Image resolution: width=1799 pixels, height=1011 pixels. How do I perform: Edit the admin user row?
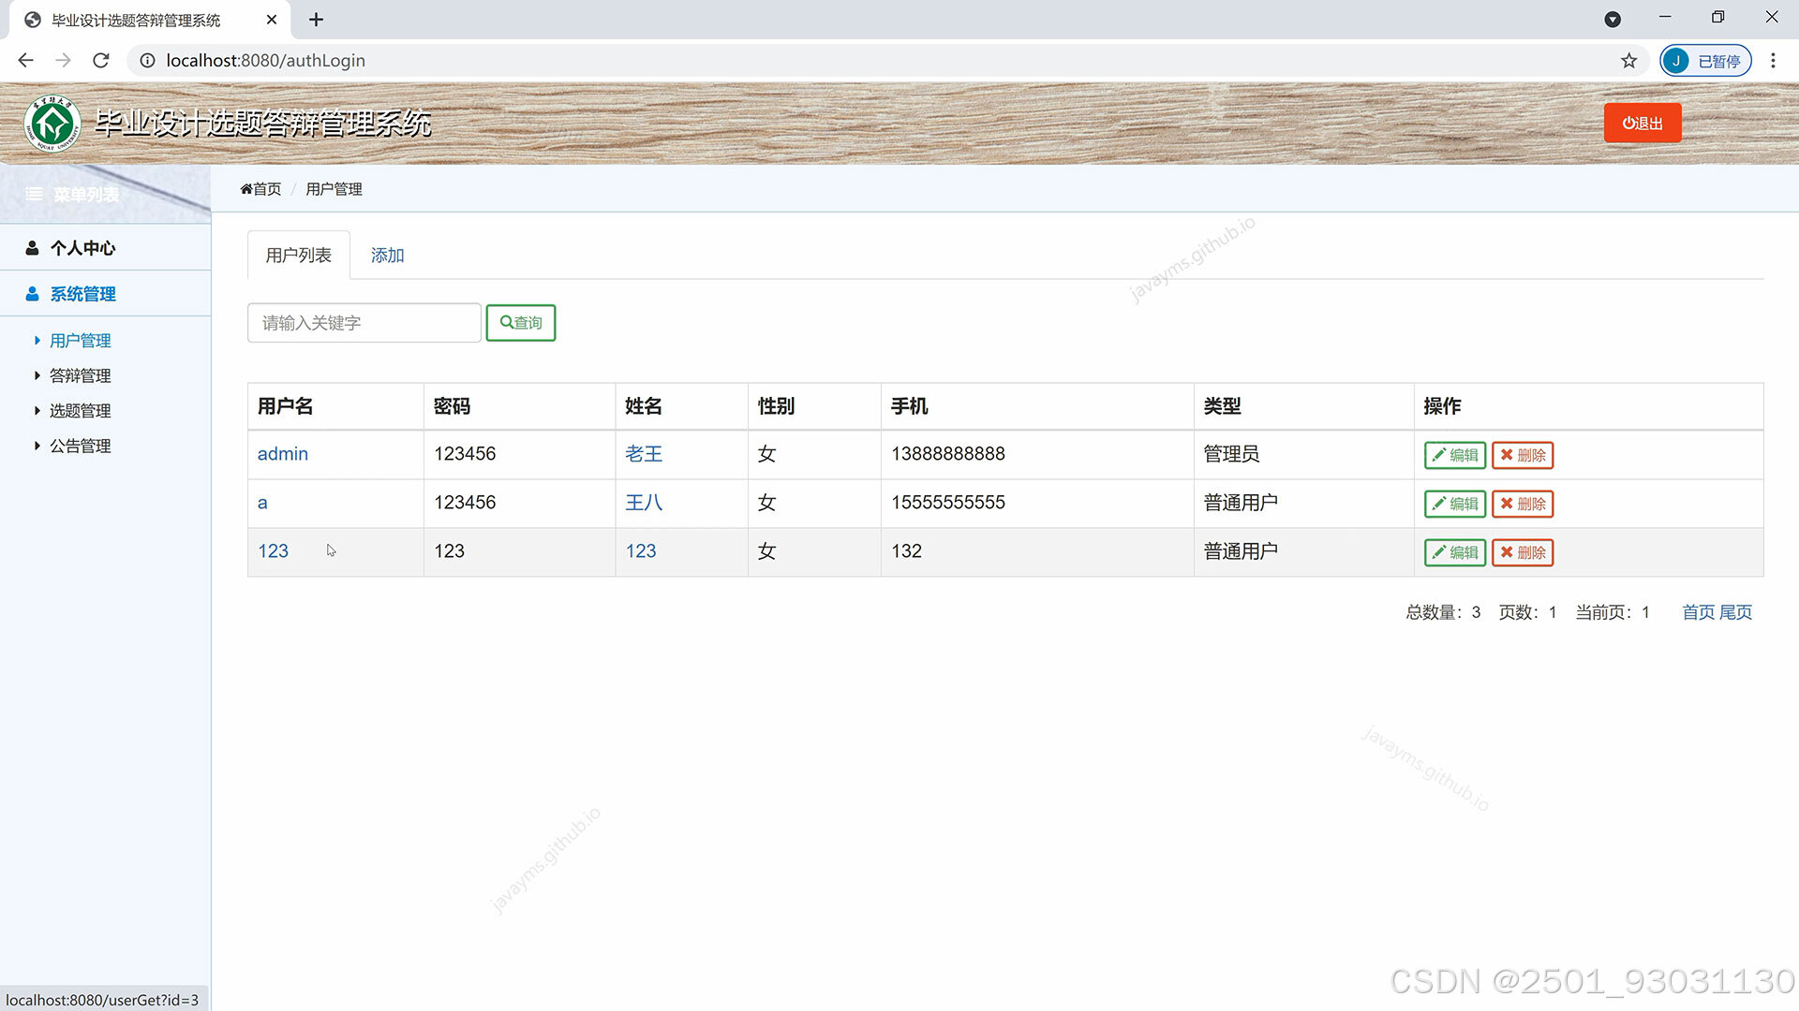[1454, 455]
